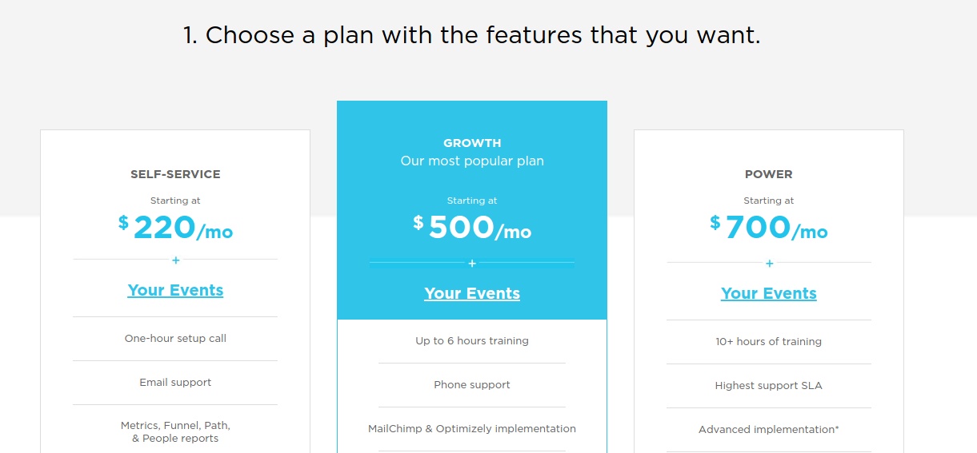Click Up to 6 hours training feature
This screenshot has height=453, width=977.
[x=472, y=341]
